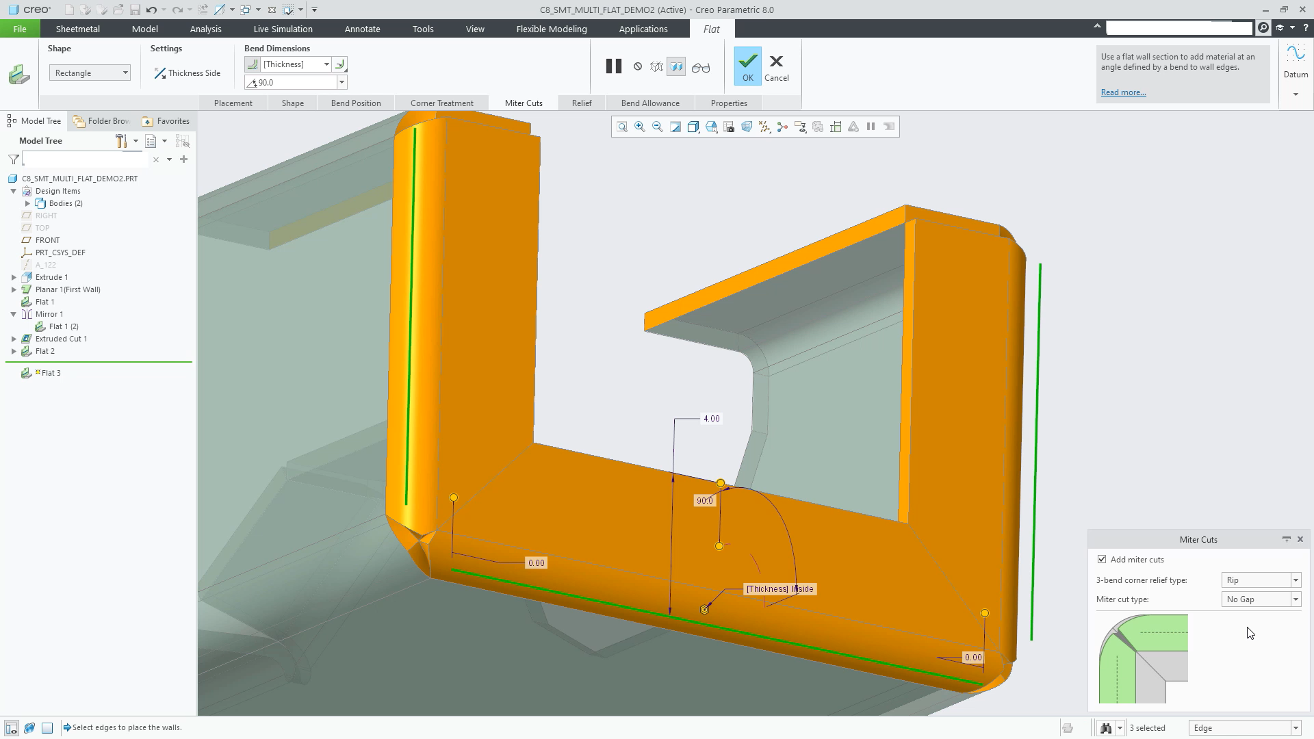The image size is (1314, 739).
Task: Toggle Verify mode glasses icon
Action: 701,67
